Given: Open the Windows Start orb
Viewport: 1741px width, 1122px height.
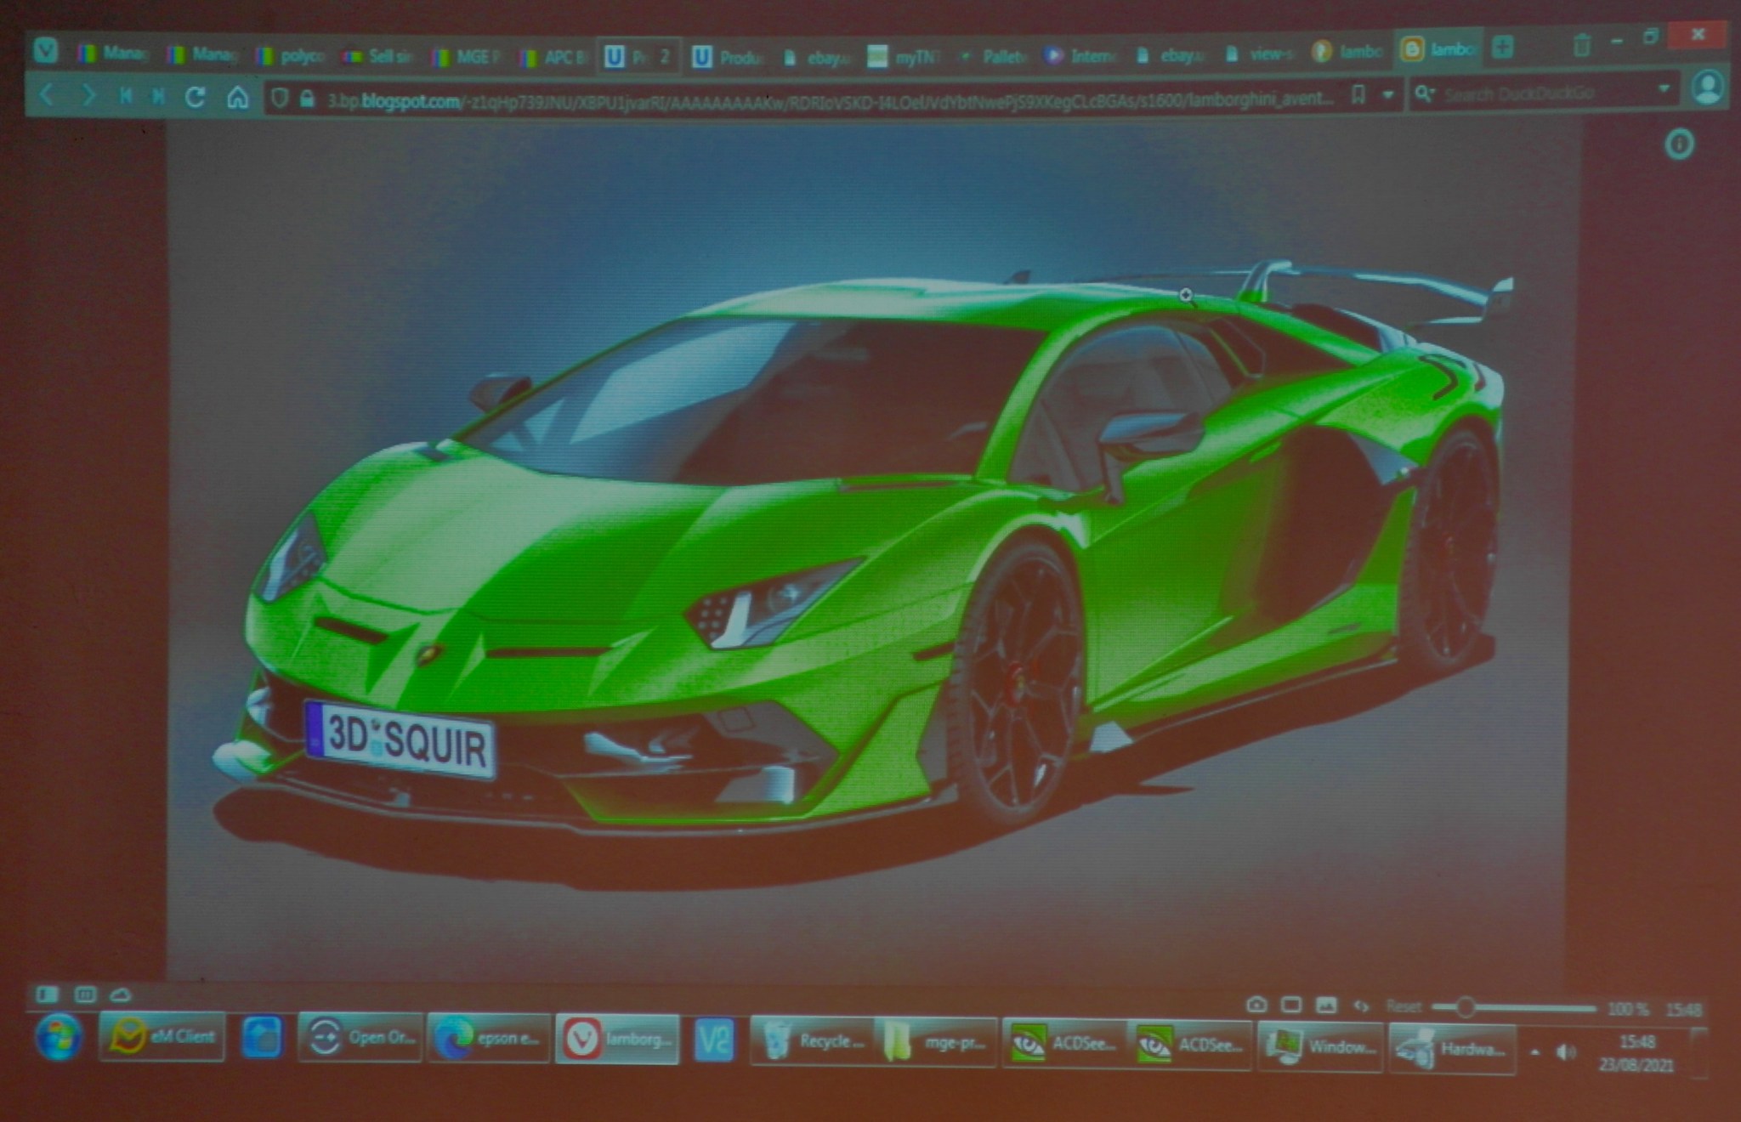Looking at the screenshot, I should tap(59, 1038).
